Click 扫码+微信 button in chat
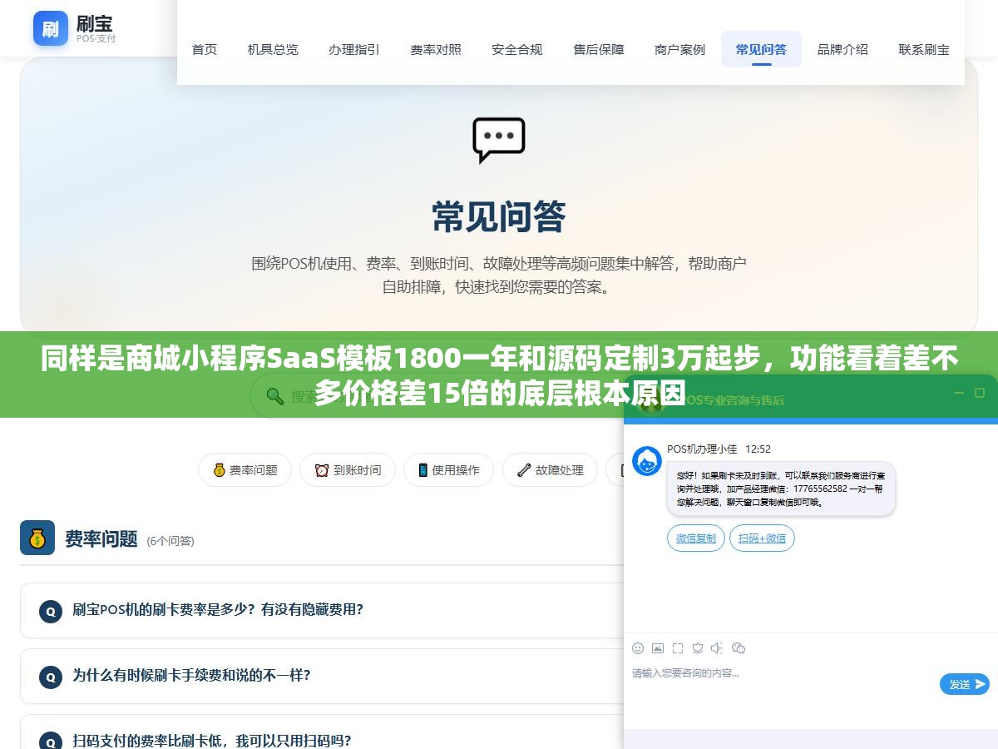Viewport: 998px width, 749px height. coord(763,538)
